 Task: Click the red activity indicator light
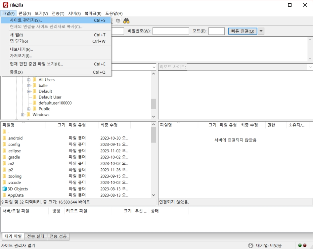point(305,245)
